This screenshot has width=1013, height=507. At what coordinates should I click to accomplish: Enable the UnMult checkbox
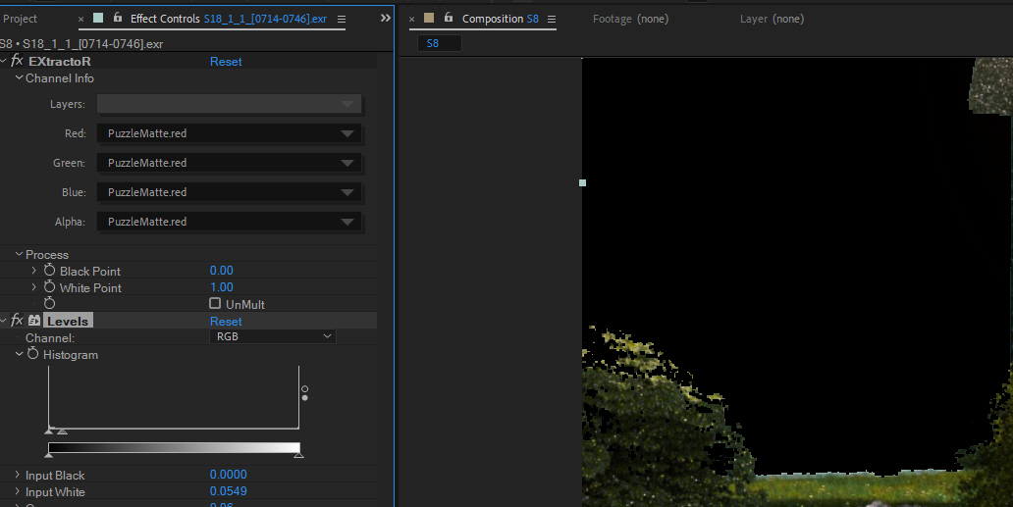tap(215, 303)
